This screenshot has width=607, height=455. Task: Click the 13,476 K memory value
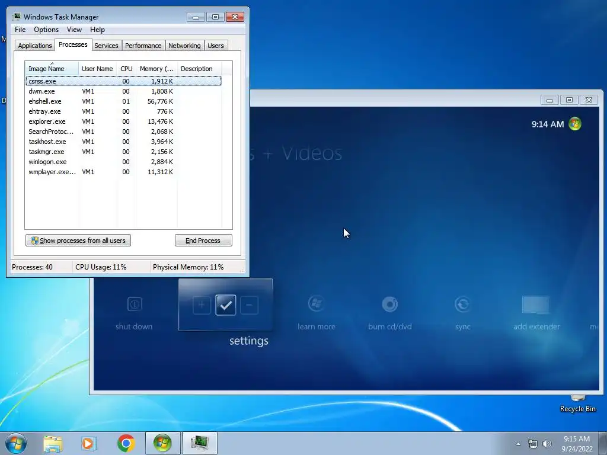tap(160, 121)
